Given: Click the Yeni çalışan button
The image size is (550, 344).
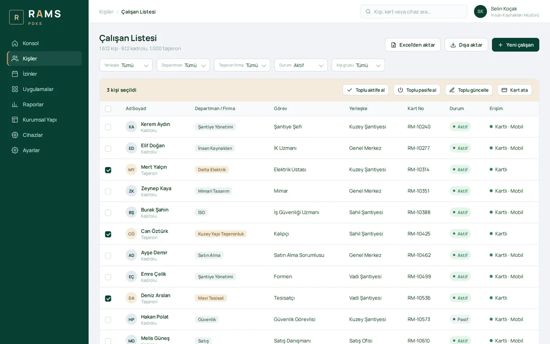Looking at the screenshot, I should 516,45.
